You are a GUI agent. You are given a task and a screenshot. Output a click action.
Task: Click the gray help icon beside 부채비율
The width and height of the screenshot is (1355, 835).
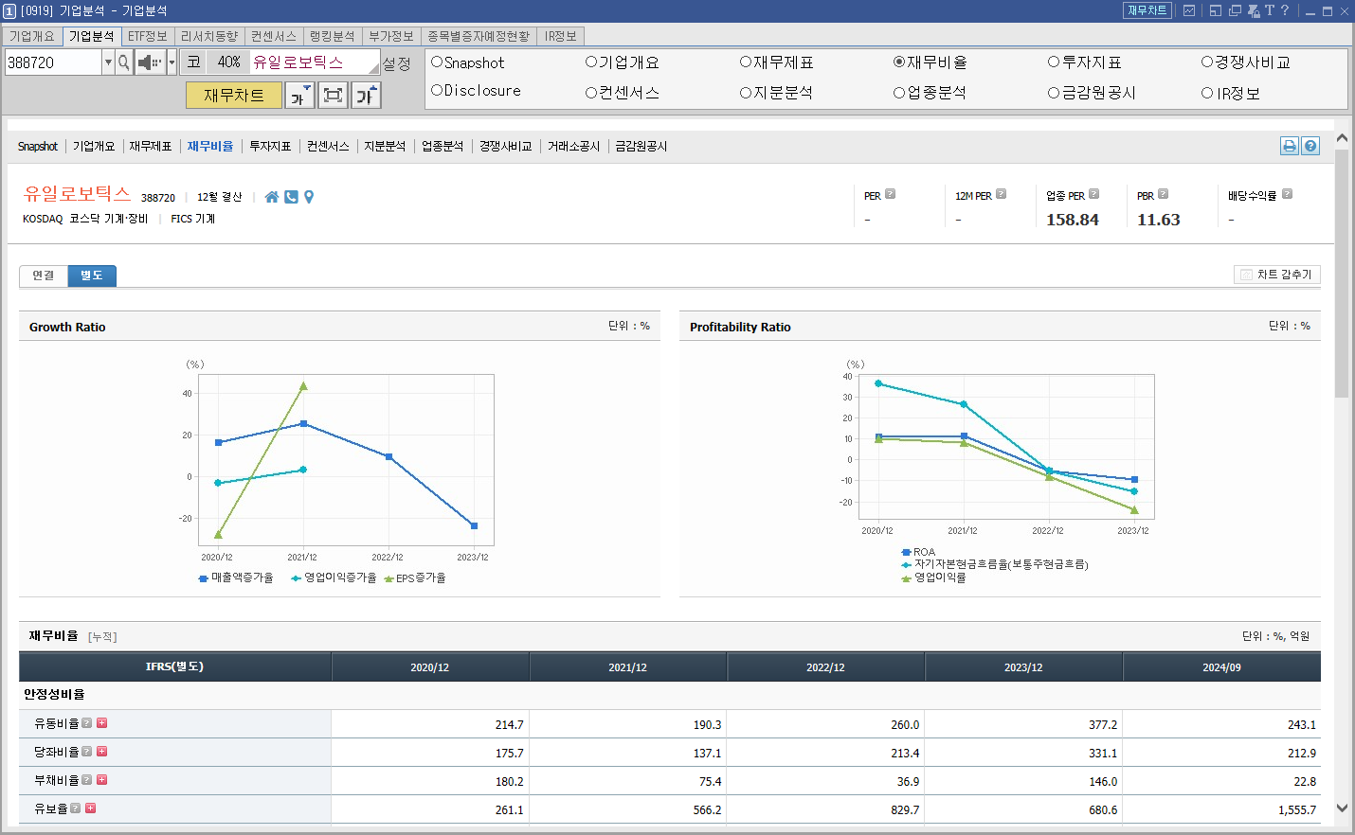click(86, 780)
